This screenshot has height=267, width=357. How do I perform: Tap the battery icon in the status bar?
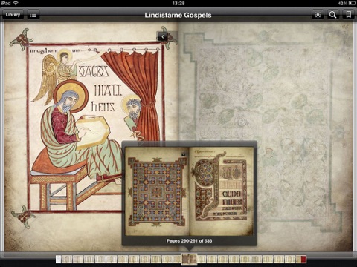pos(352,3)
